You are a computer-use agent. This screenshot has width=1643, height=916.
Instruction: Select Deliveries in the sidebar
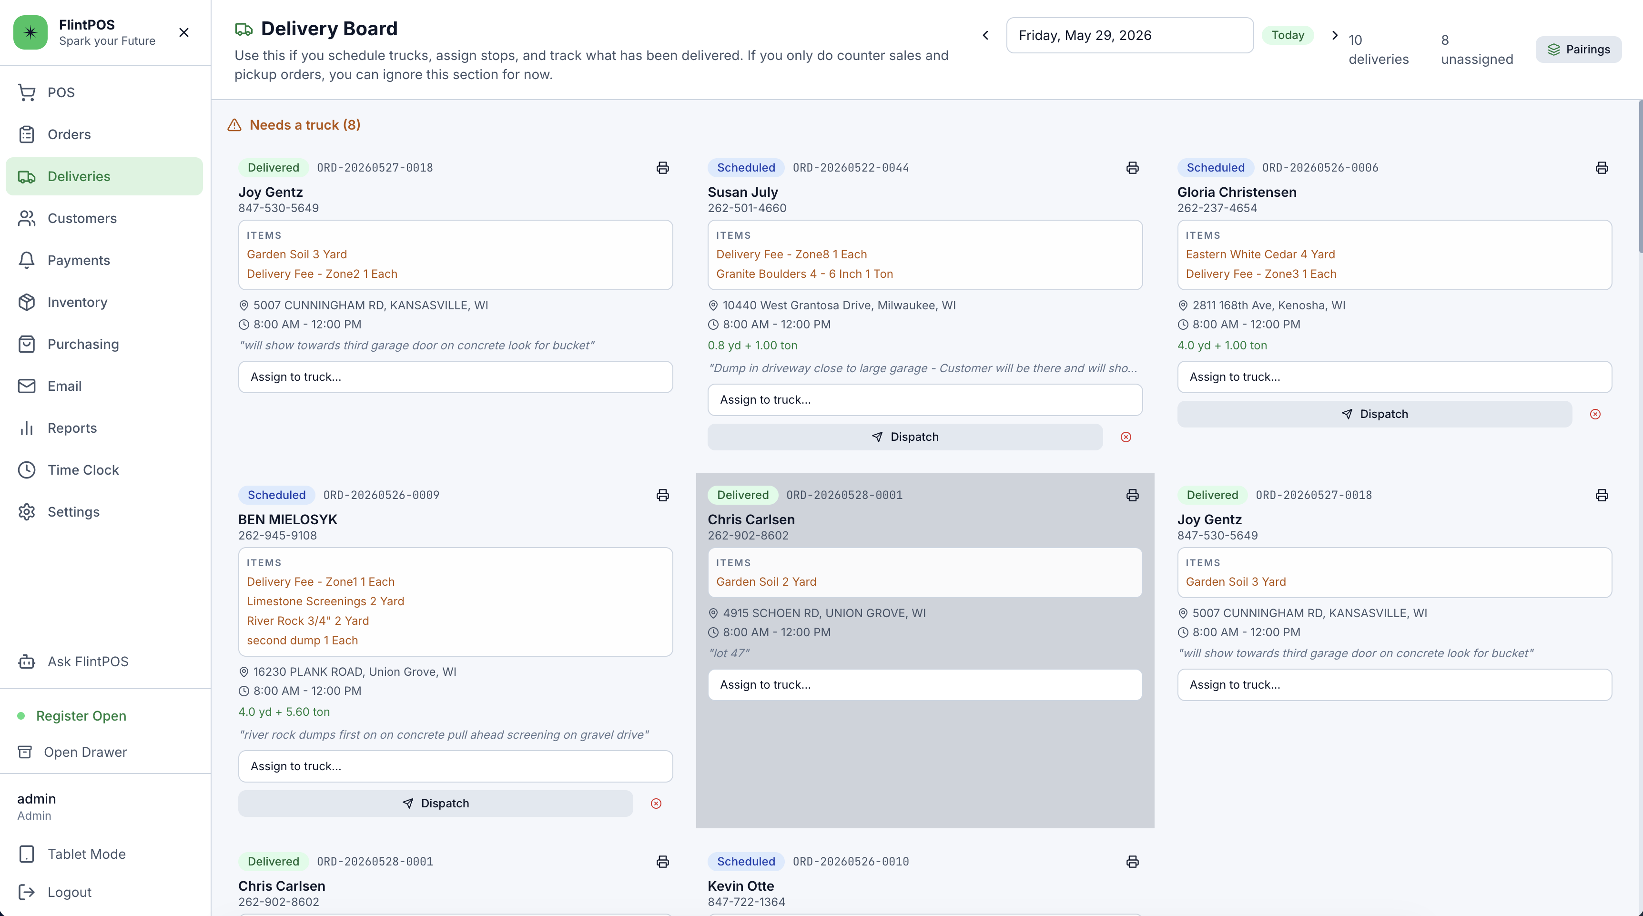pyautogui.click(x=104, y=176)
